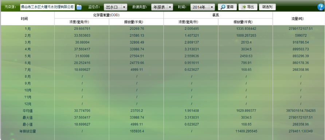Select the 平均值 row label
Image resolution: width=325 pixels, height=140 pixels.
28,111
